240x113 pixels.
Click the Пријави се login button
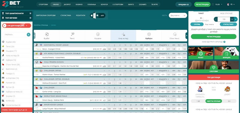pyautogui.click(x=184, y=5)
